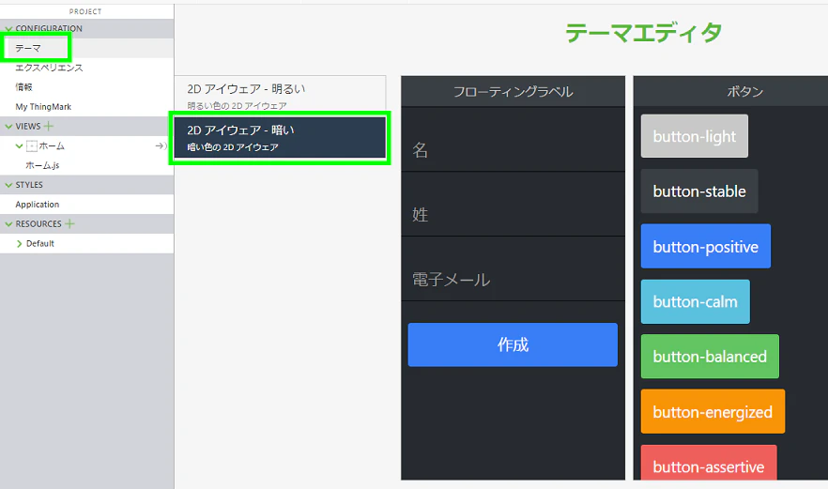
Task: Open the Application style entry
Action: tap(37, 205)
